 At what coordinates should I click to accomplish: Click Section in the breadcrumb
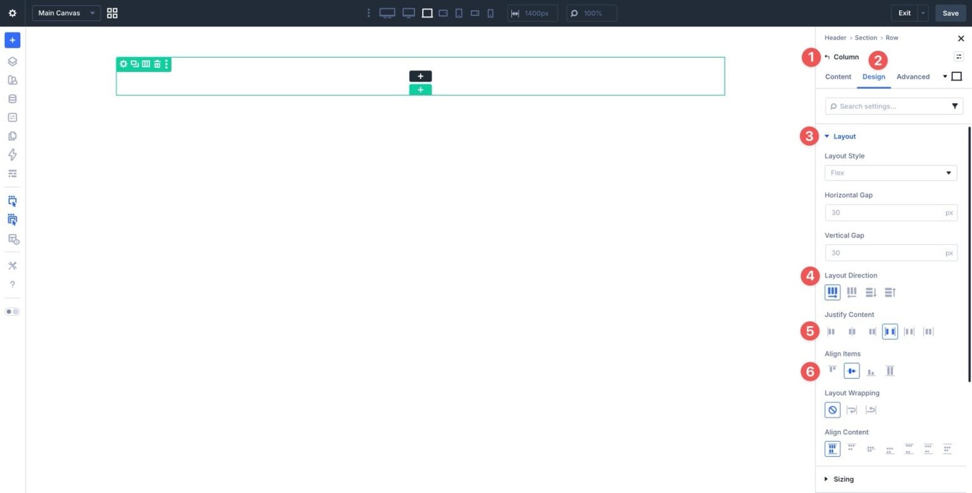866,38
